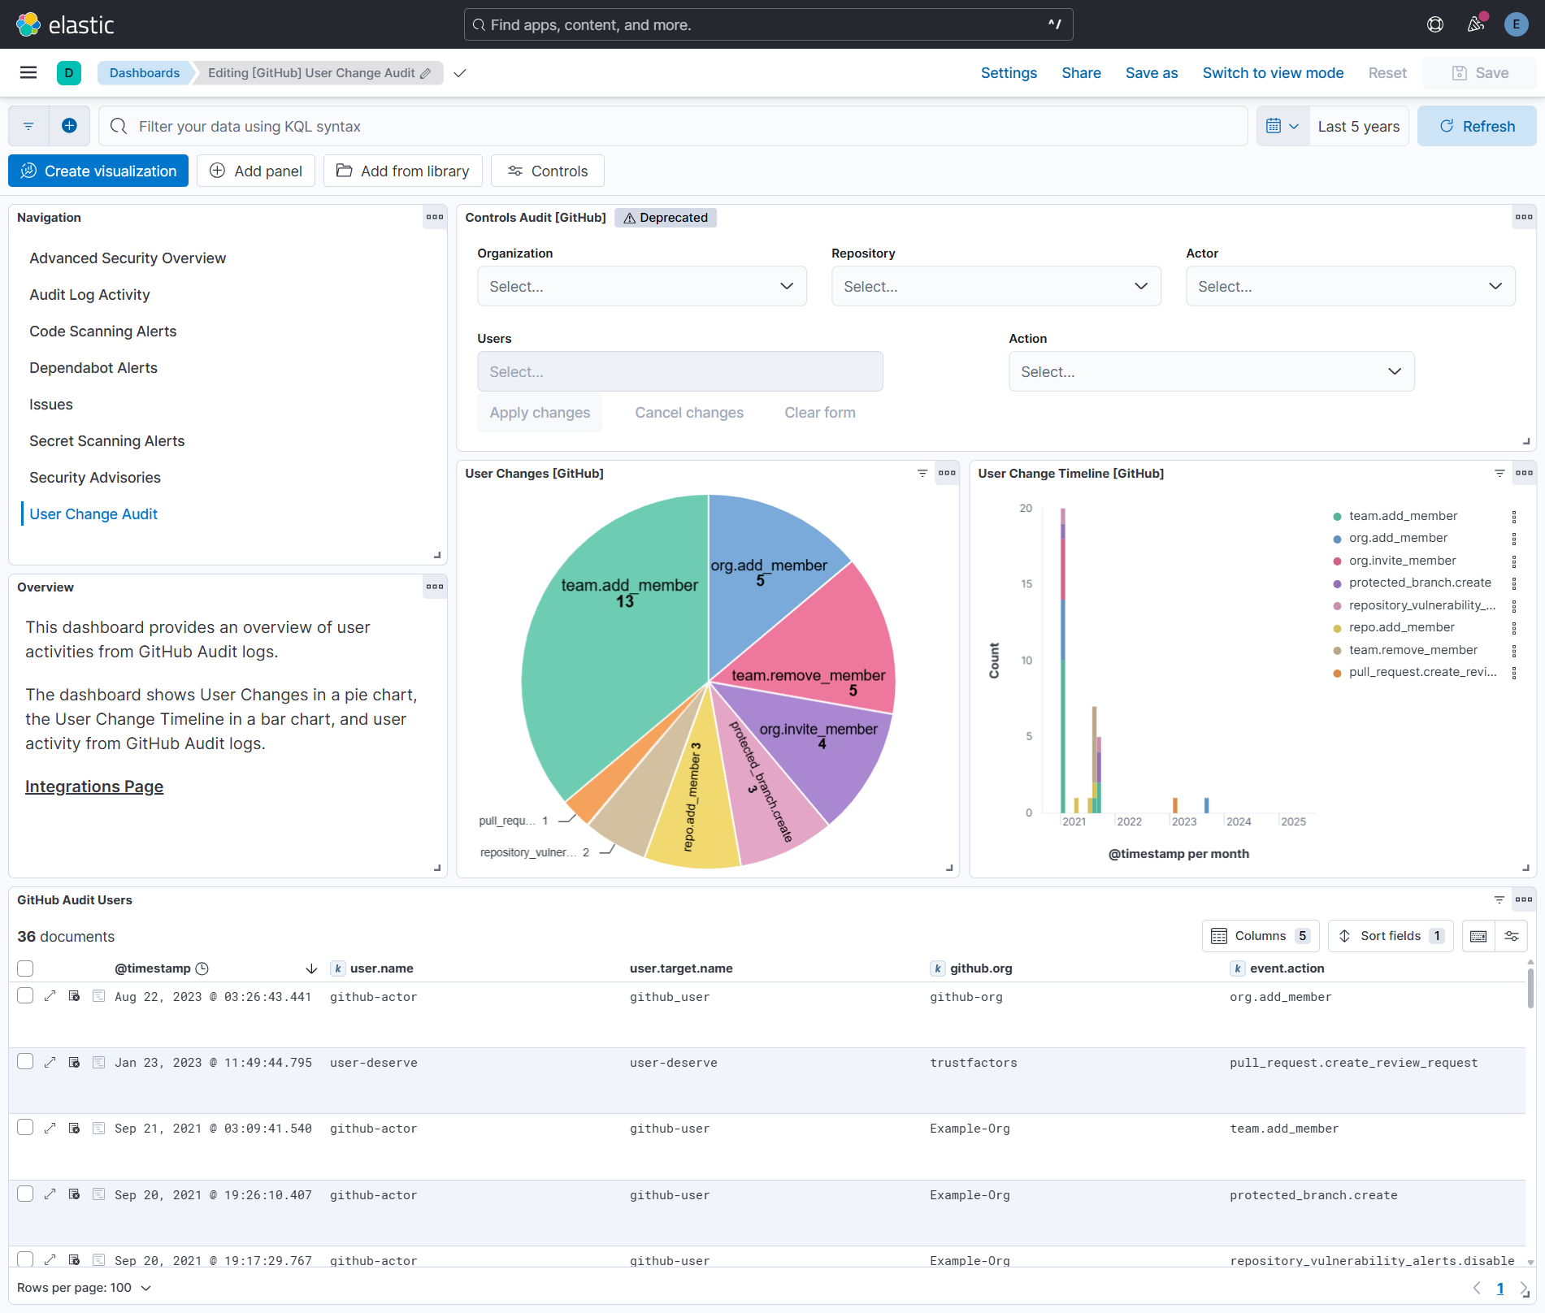Screen dimensions: 1545x1313
Task: Open the Repository select dropdown
Action: (996, 286)
